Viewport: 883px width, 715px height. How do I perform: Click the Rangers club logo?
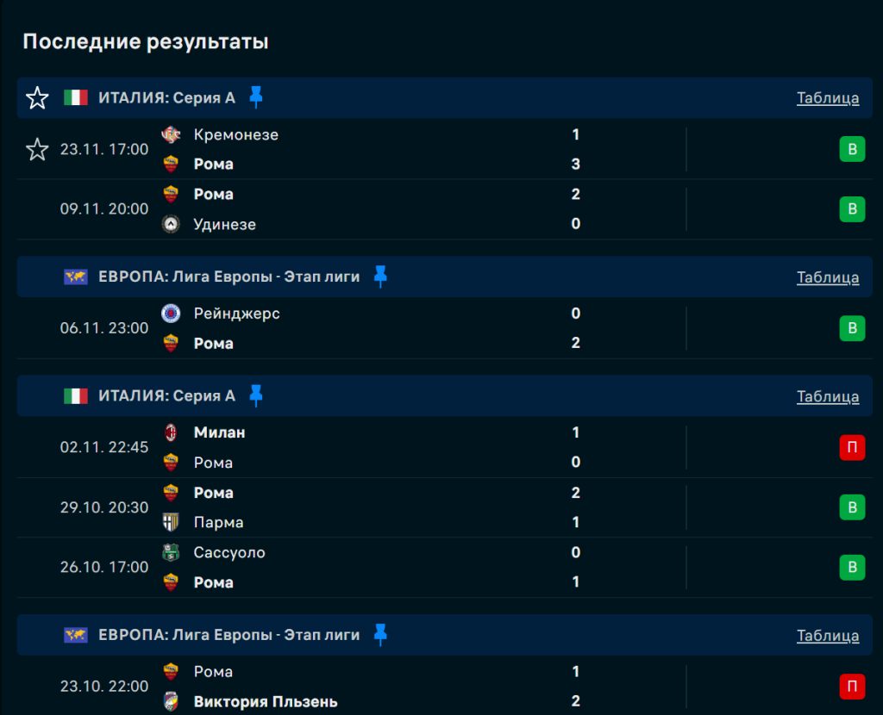[x=171, y=314]
